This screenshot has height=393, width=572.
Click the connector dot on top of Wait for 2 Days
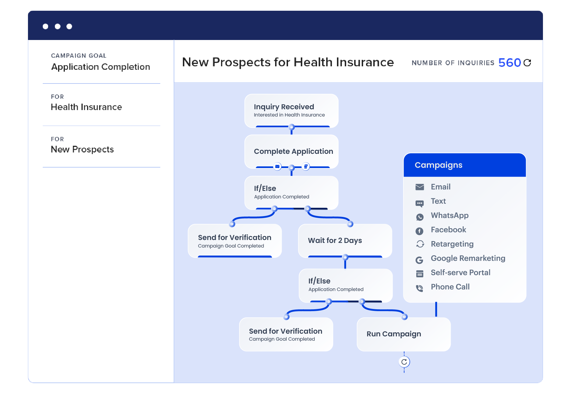point(350,224)
